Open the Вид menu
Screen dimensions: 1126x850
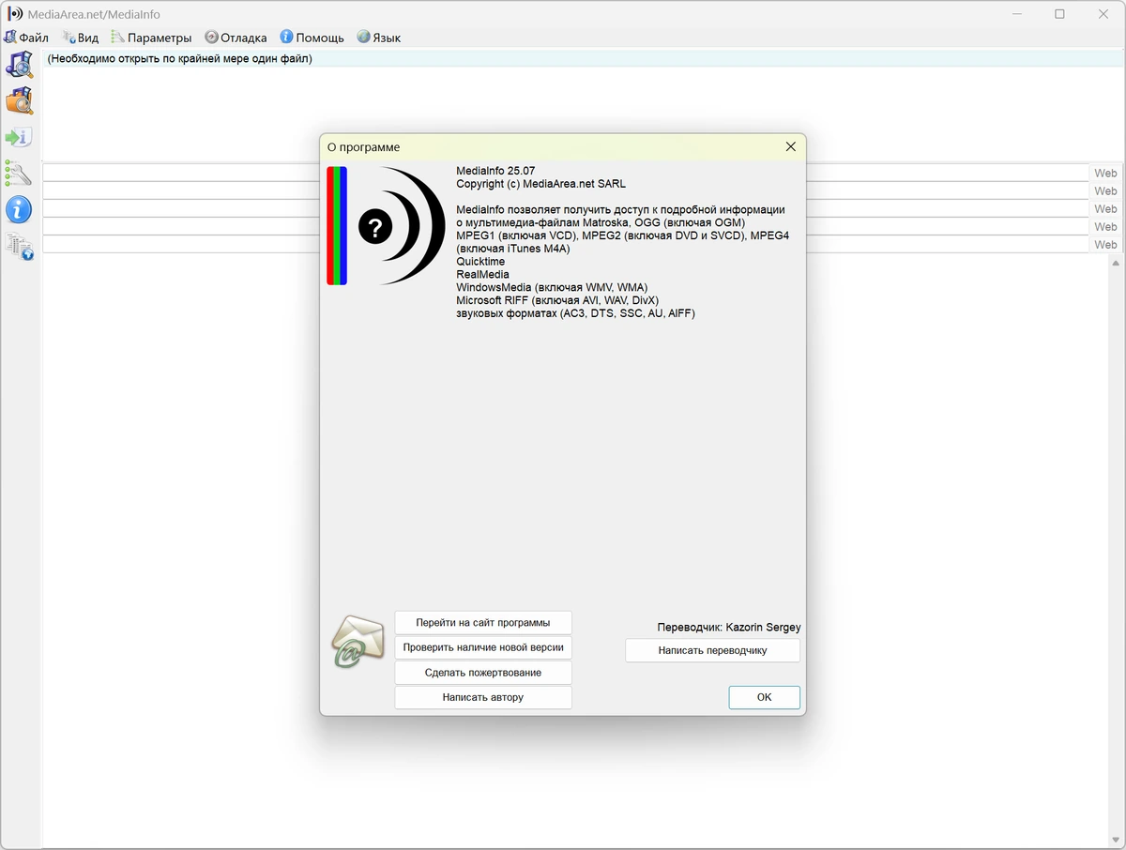coord(81,38)
